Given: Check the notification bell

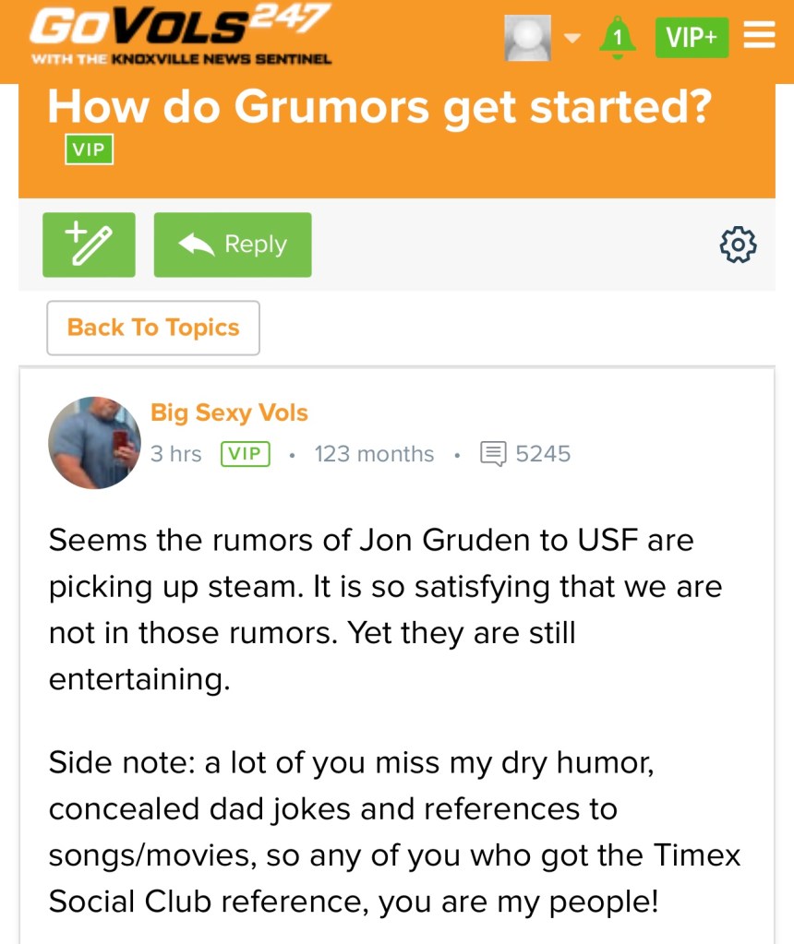Looking at the screenshot, I should (x=618, y=38).
